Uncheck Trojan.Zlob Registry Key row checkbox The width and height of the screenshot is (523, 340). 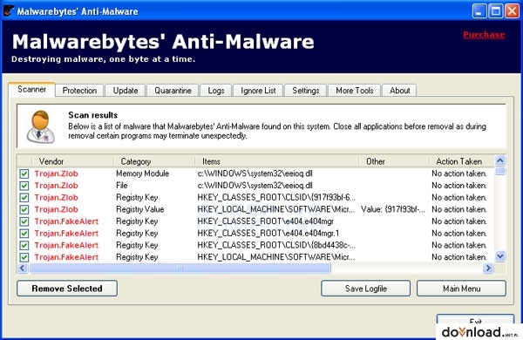tap(24, 198)
